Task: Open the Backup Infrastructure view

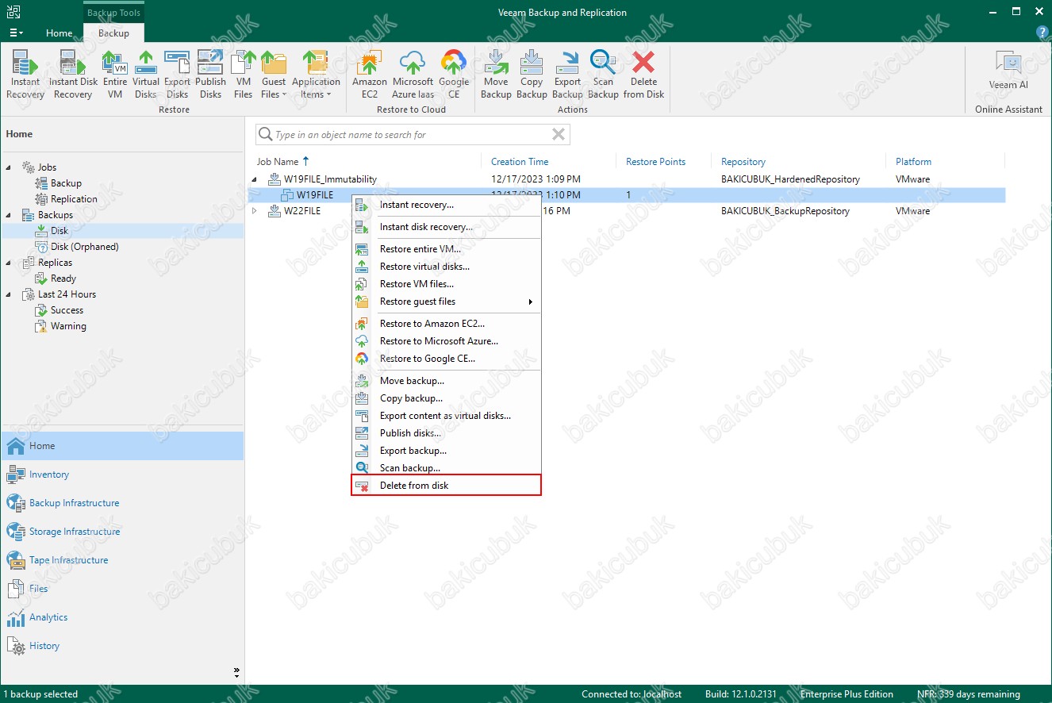Action: (122, 503)
